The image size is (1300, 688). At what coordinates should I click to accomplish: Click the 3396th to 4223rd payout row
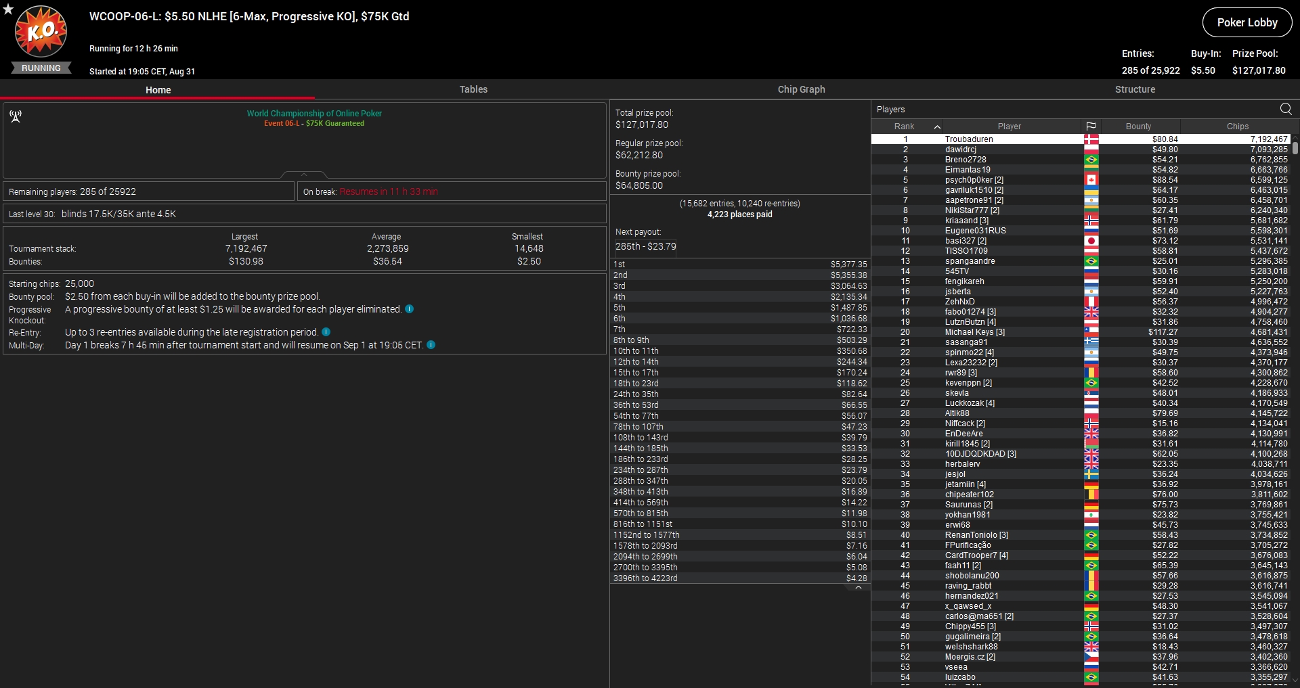[x=740, y=578]
